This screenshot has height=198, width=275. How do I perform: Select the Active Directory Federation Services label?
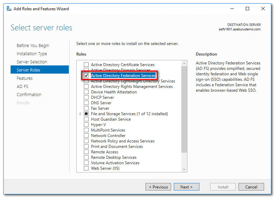click(x=123, y=76)
